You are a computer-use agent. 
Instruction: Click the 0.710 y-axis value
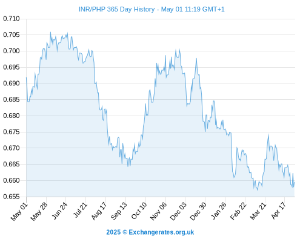click(x=12, y=19)
